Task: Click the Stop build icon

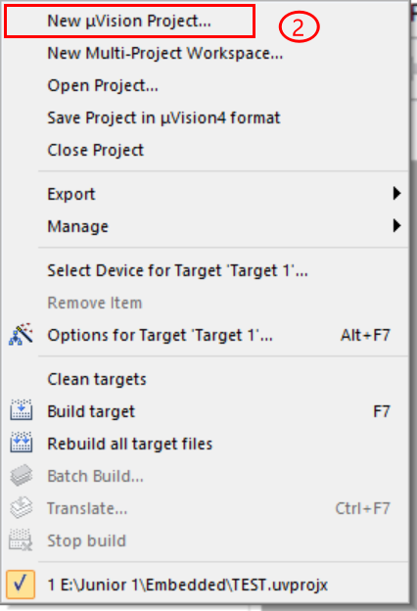Action: tap(21, 540)
